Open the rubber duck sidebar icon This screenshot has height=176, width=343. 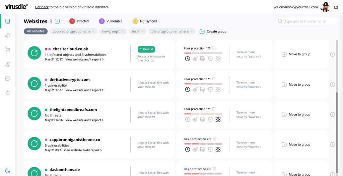(x=8, y=35)
